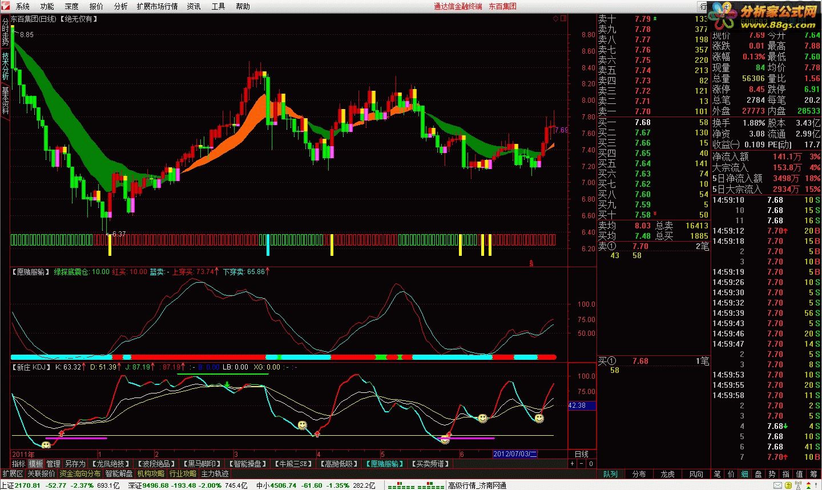This screenshot has height=490, width=822.
Task: Select the 筹 tab at bottom right
Action: [x=813, y=474]
